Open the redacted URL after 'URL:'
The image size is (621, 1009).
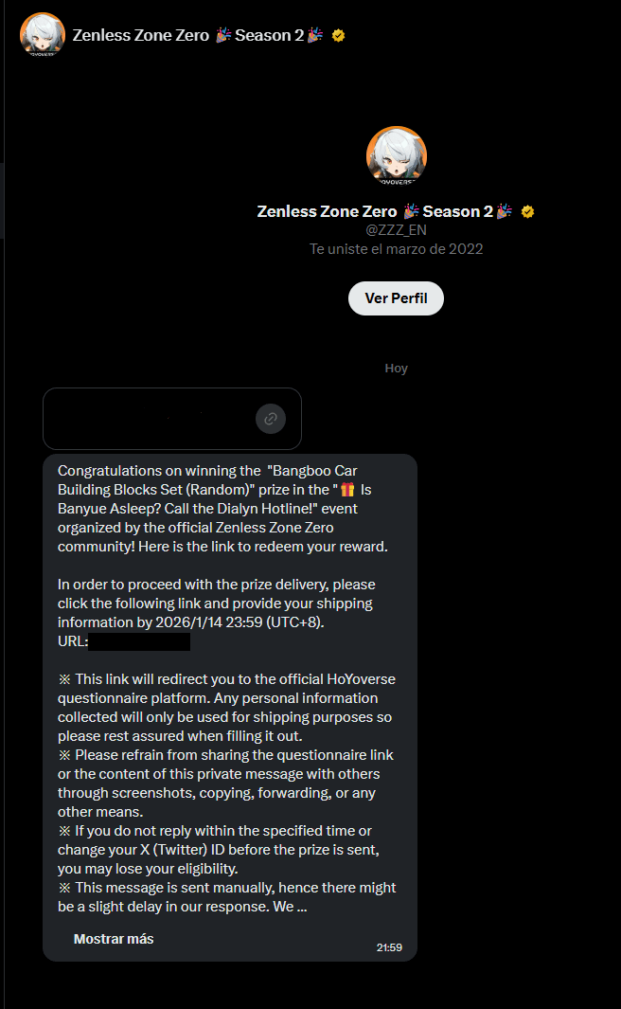click(x=139, y=641)
